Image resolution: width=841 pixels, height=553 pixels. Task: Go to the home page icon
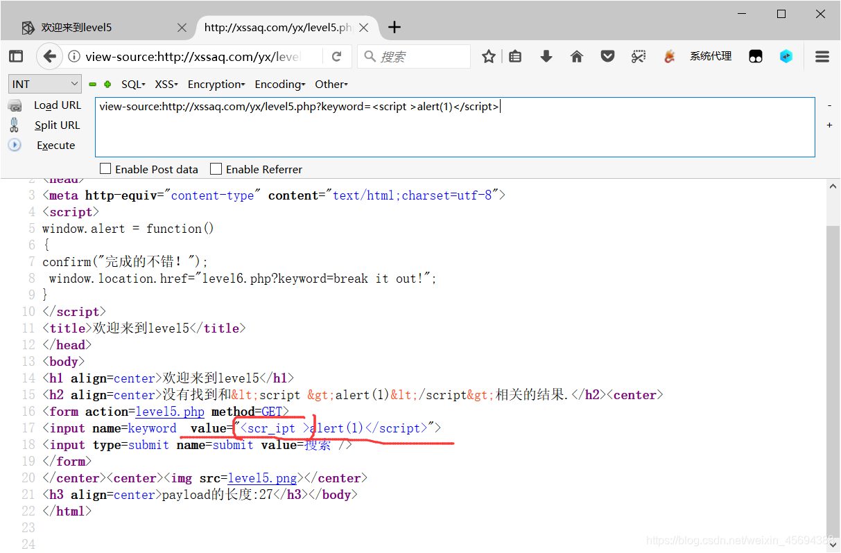pos(577,57)
